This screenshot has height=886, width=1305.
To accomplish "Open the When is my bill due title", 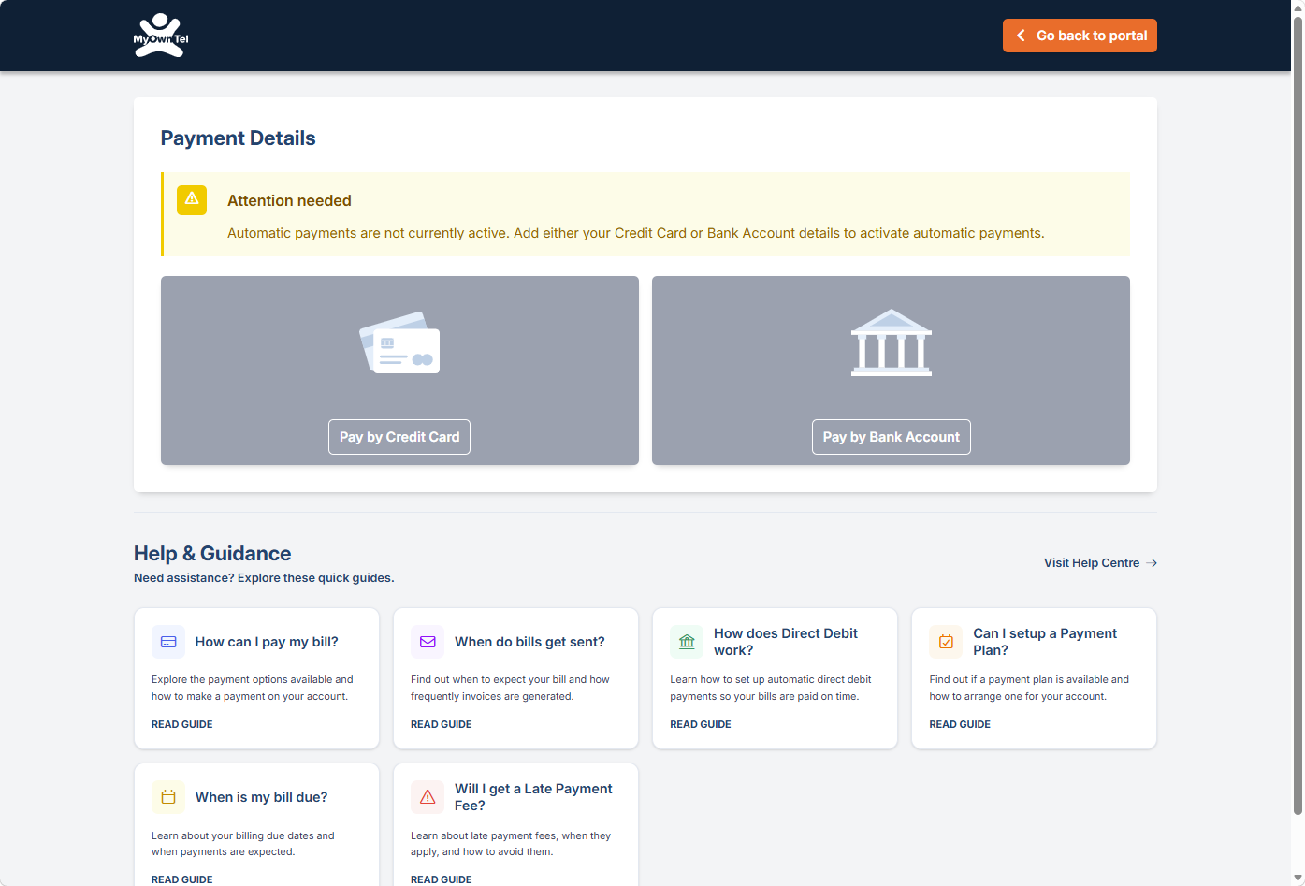I will tap(261, 797).
